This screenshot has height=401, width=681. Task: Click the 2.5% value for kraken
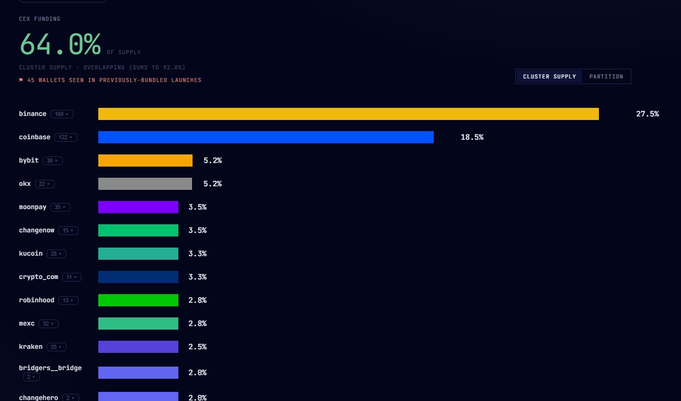(x=198, y=347)
